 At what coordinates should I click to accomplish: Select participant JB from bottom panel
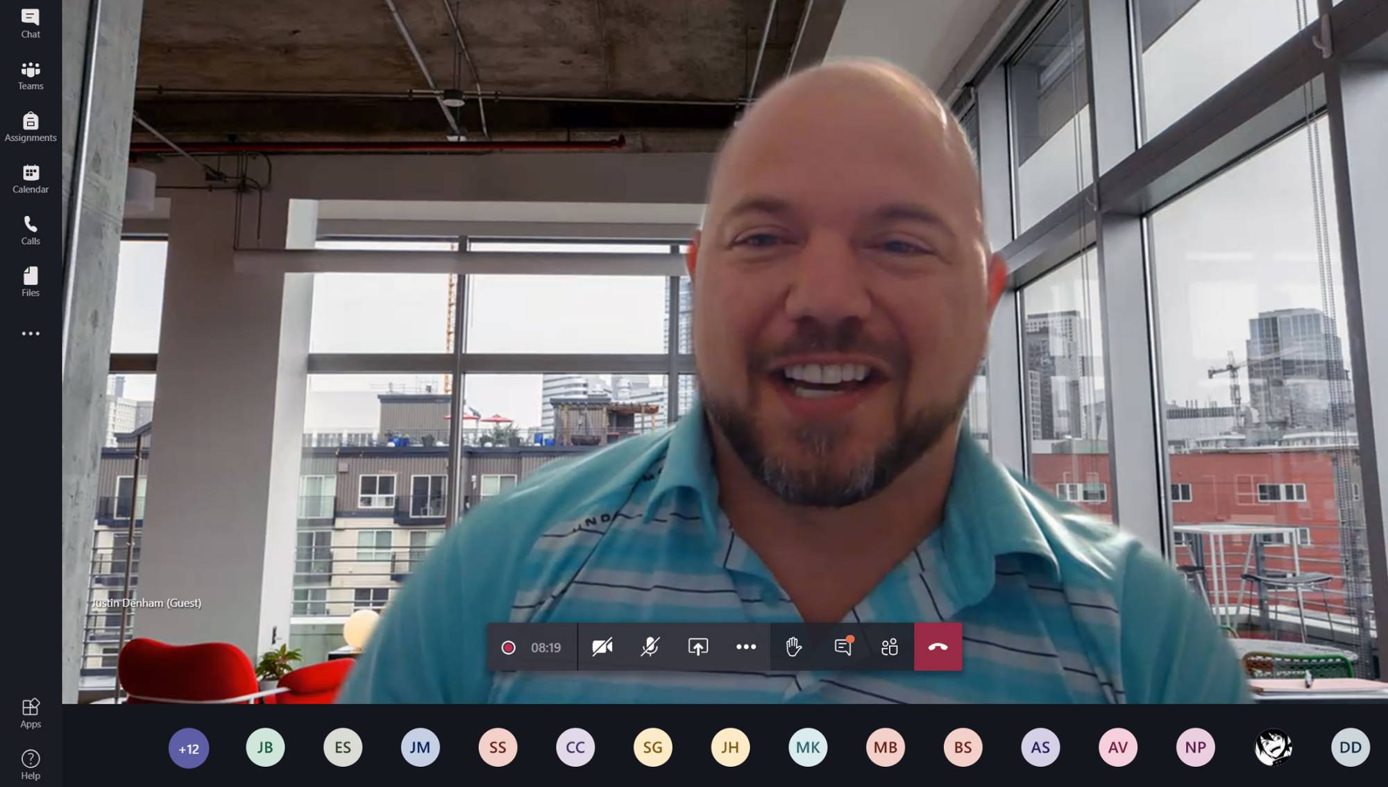[x=264, y=747]
